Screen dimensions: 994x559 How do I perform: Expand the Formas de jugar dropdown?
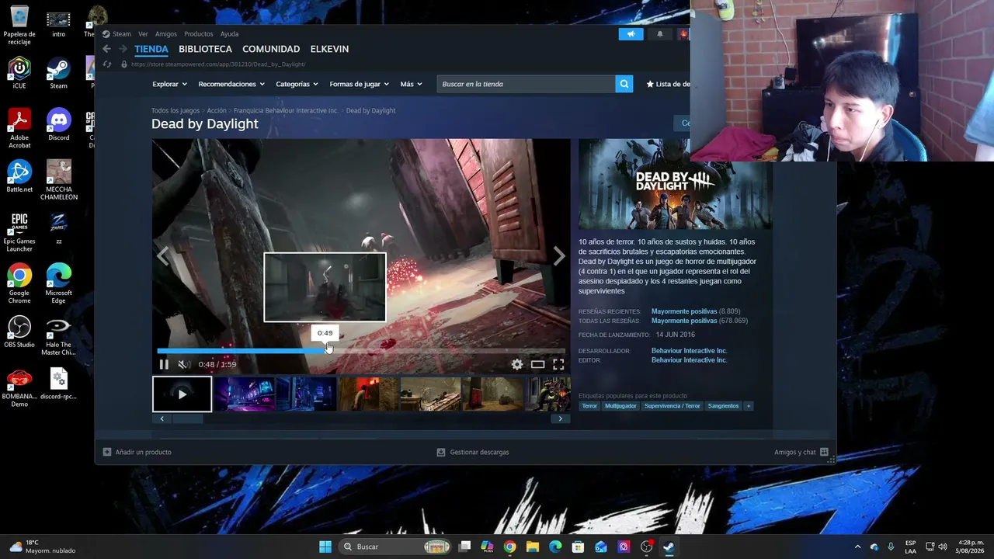coord(360,84)
